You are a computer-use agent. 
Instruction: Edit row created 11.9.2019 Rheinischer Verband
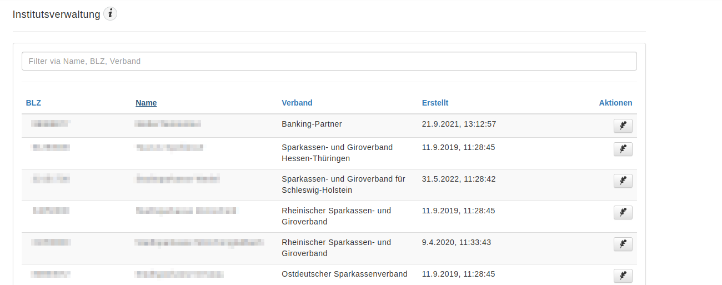623,213
